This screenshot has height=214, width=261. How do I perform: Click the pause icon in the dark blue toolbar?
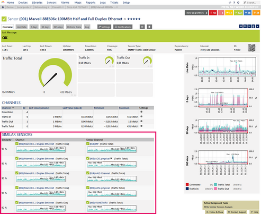click(x=241, y=27)
